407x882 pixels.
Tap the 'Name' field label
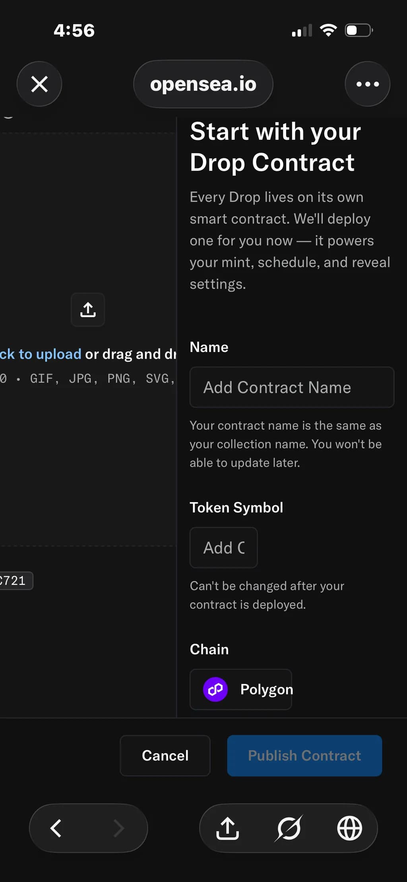tap(209, 347)
